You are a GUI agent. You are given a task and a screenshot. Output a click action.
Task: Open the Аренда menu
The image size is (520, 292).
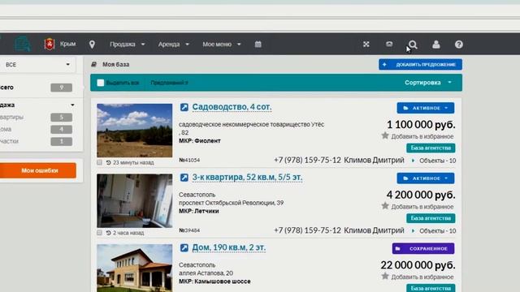173,44
